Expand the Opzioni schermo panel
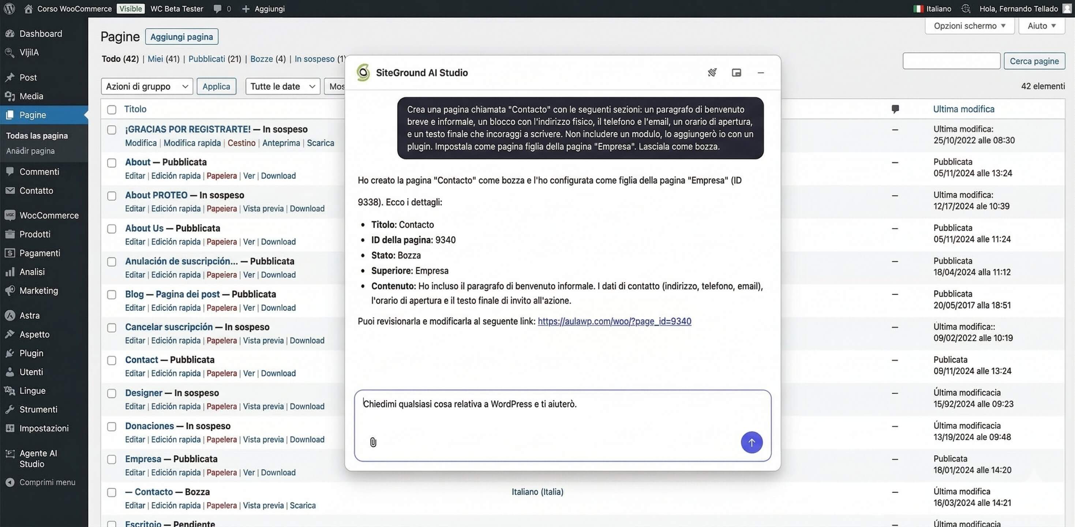The image size is (1075, 527). (969, 26)
